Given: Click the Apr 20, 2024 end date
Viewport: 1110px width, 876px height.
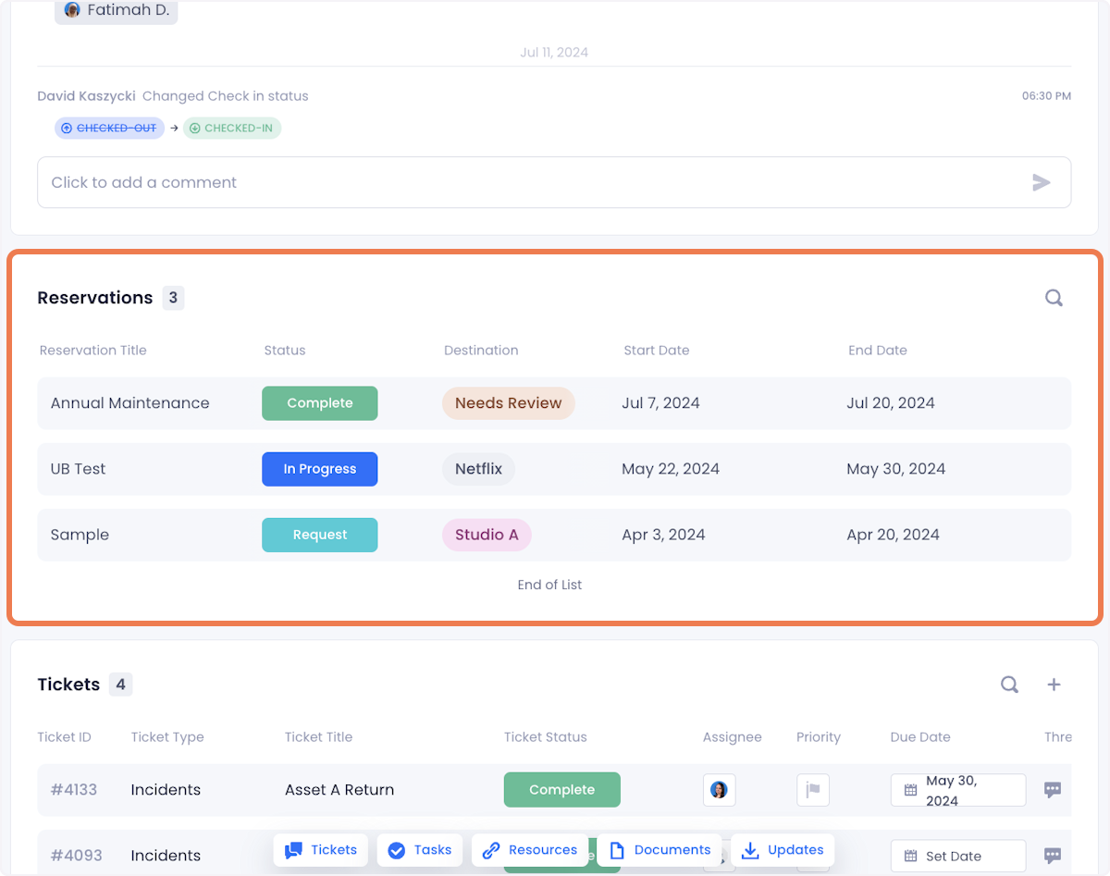Looking at the screenshot, I should pyautogui.click(x=893, y=535).
